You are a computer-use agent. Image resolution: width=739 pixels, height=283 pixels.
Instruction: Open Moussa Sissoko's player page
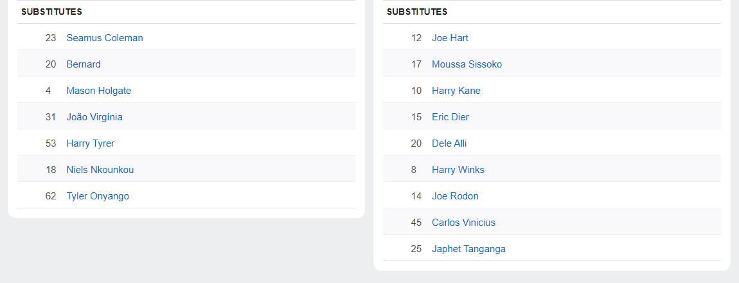[x=467, y=64]
